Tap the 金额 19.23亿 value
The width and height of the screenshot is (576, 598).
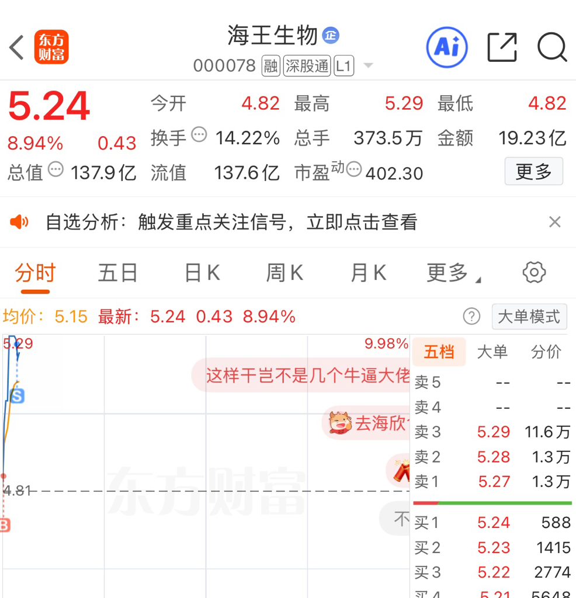pos(533,138)
